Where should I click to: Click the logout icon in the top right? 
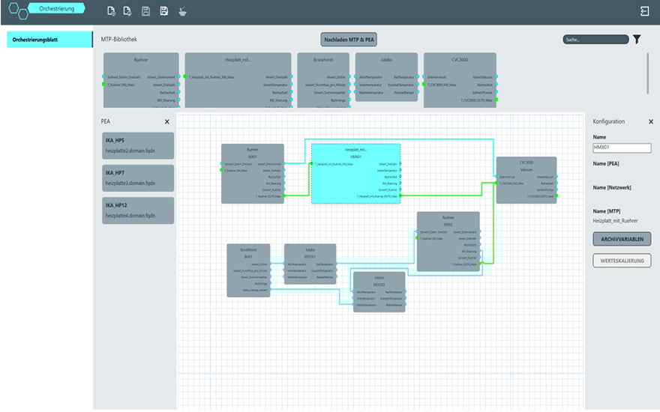(x=644, y=11)
